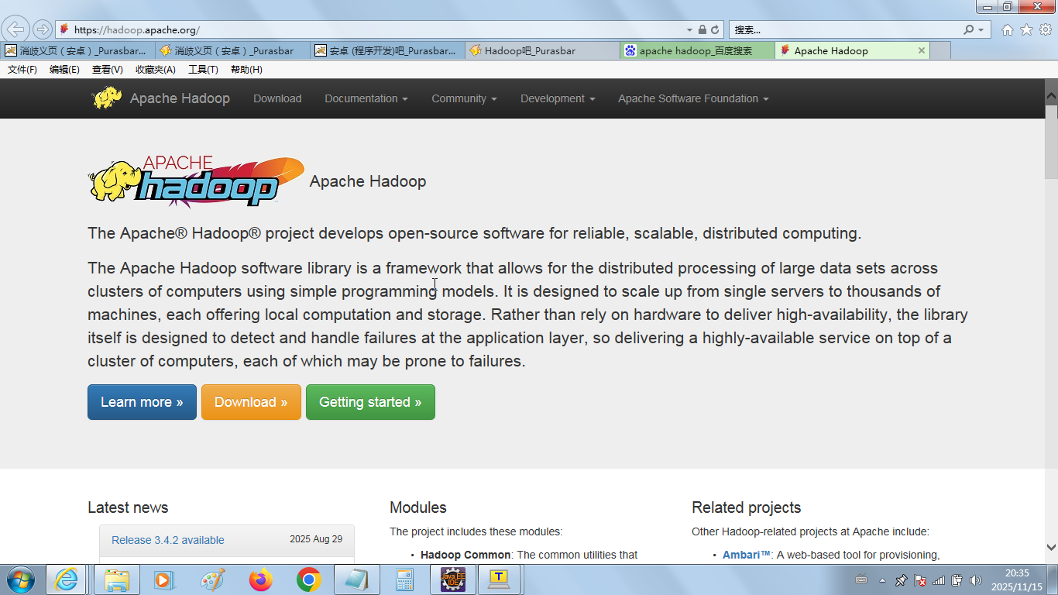Open the Apache Software Foundation dropdown

pyautogui.click(x=692, y=98)
